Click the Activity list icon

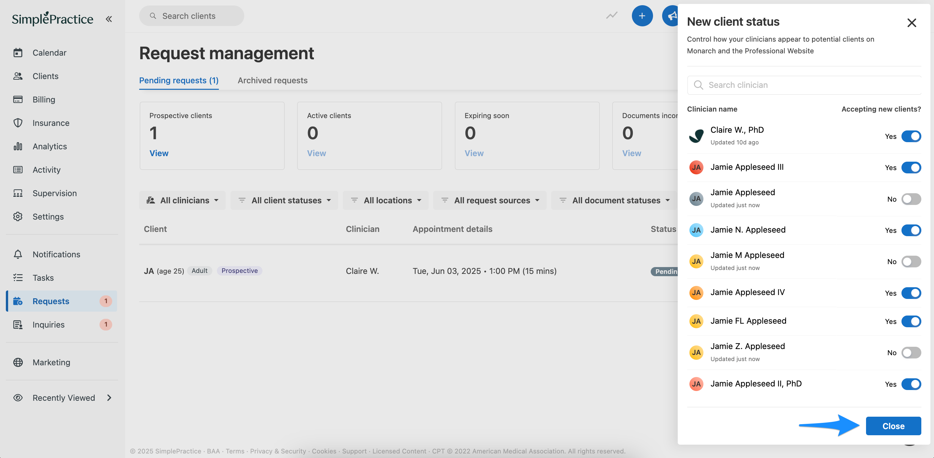(x=18, y=170)
